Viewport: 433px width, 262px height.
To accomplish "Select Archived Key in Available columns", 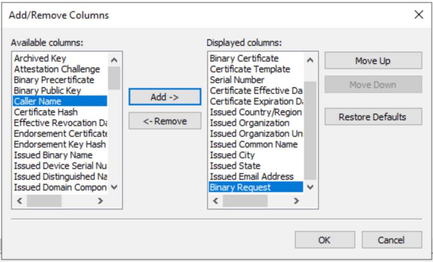I will [x=40, y=58].
